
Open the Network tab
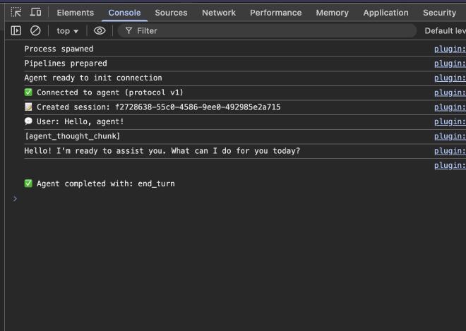pyautogui.click(x=219, y=13)
